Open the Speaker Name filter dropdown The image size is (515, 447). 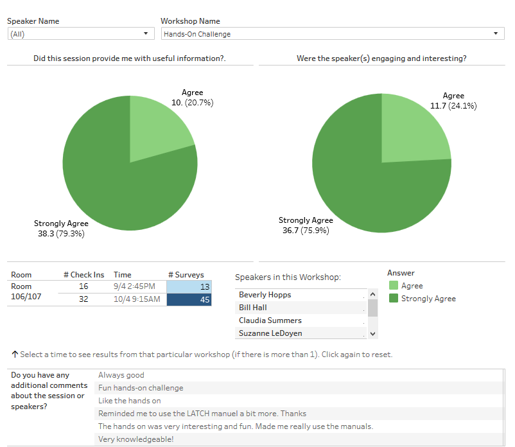point(80,34)
